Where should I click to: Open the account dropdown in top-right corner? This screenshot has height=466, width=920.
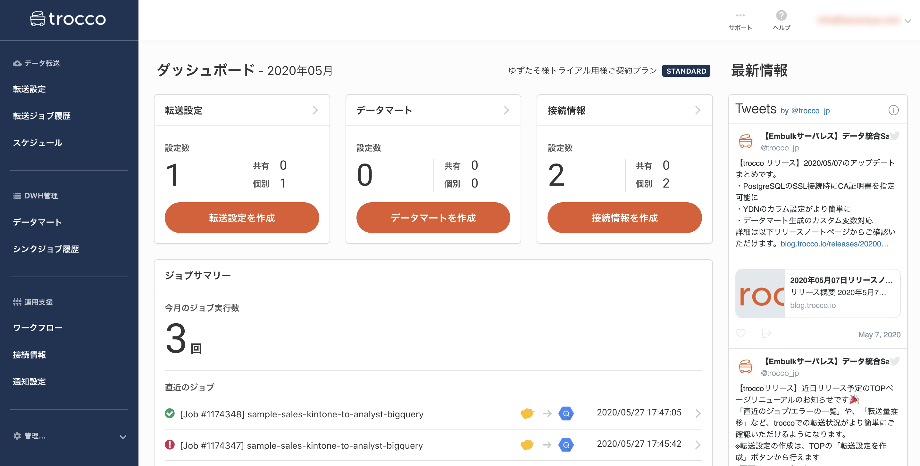pyautogui.click(x=907, y=21)
